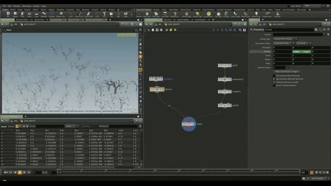Select the Spot Light shelf tool
Viewport: 331px width, 186px height.
click(156, 14)
